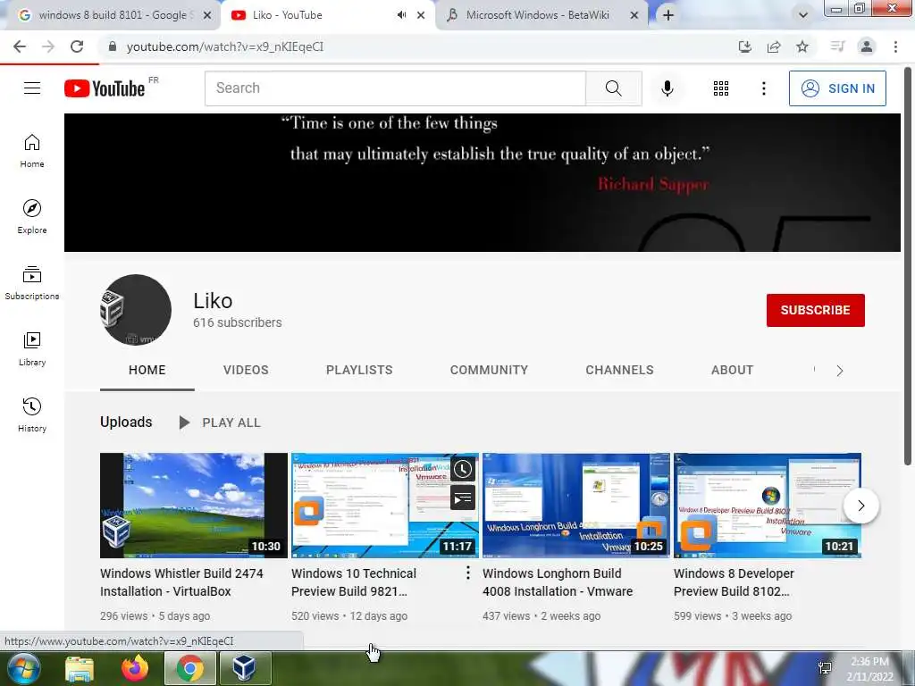Screen dimensions: 915x686
Task: Open Subscriptions in the left sidebar
Action: 32,283
